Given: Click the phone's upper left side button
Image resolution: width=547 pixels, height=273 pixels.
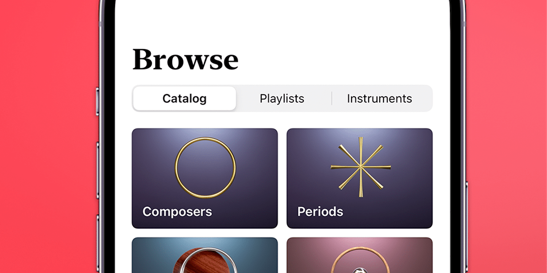Looking at the screenshot, I should 97,101.
